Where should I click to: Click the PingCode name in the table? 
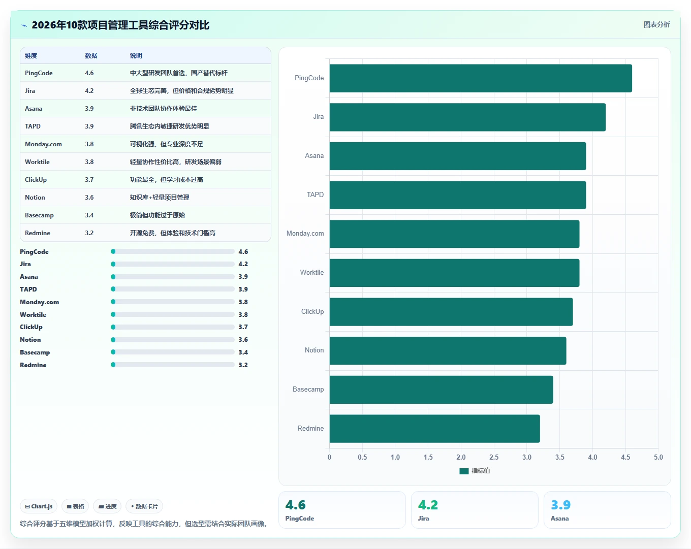click(39, 73)
